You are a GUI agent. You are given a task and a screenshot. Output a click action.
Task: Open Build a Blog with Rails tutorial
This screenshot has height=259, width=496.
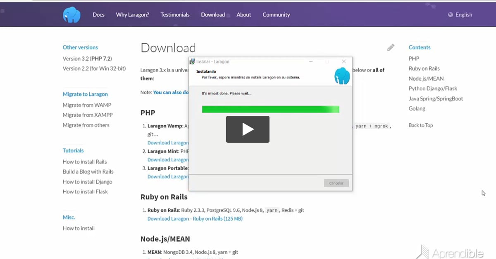(88, 172)
